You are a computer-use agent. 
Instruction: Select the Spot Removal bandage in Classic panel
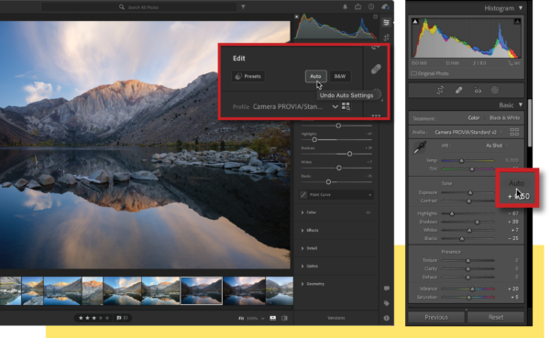(458, 90)
